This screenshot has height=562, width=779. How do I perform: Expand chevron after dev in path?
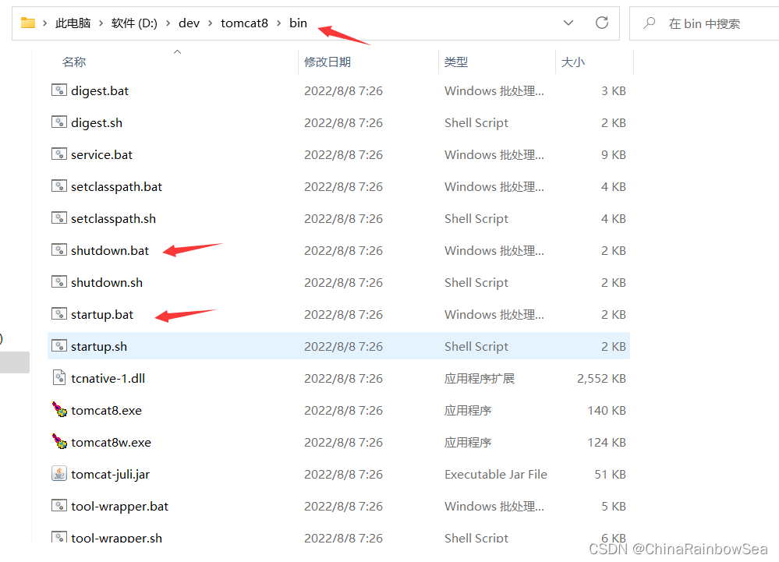click(x=211, y=23)
